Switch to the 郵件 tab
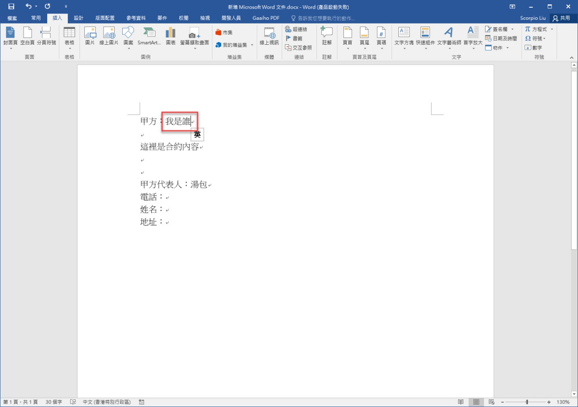This screenshot has height=407, width=578. point(162,18)
